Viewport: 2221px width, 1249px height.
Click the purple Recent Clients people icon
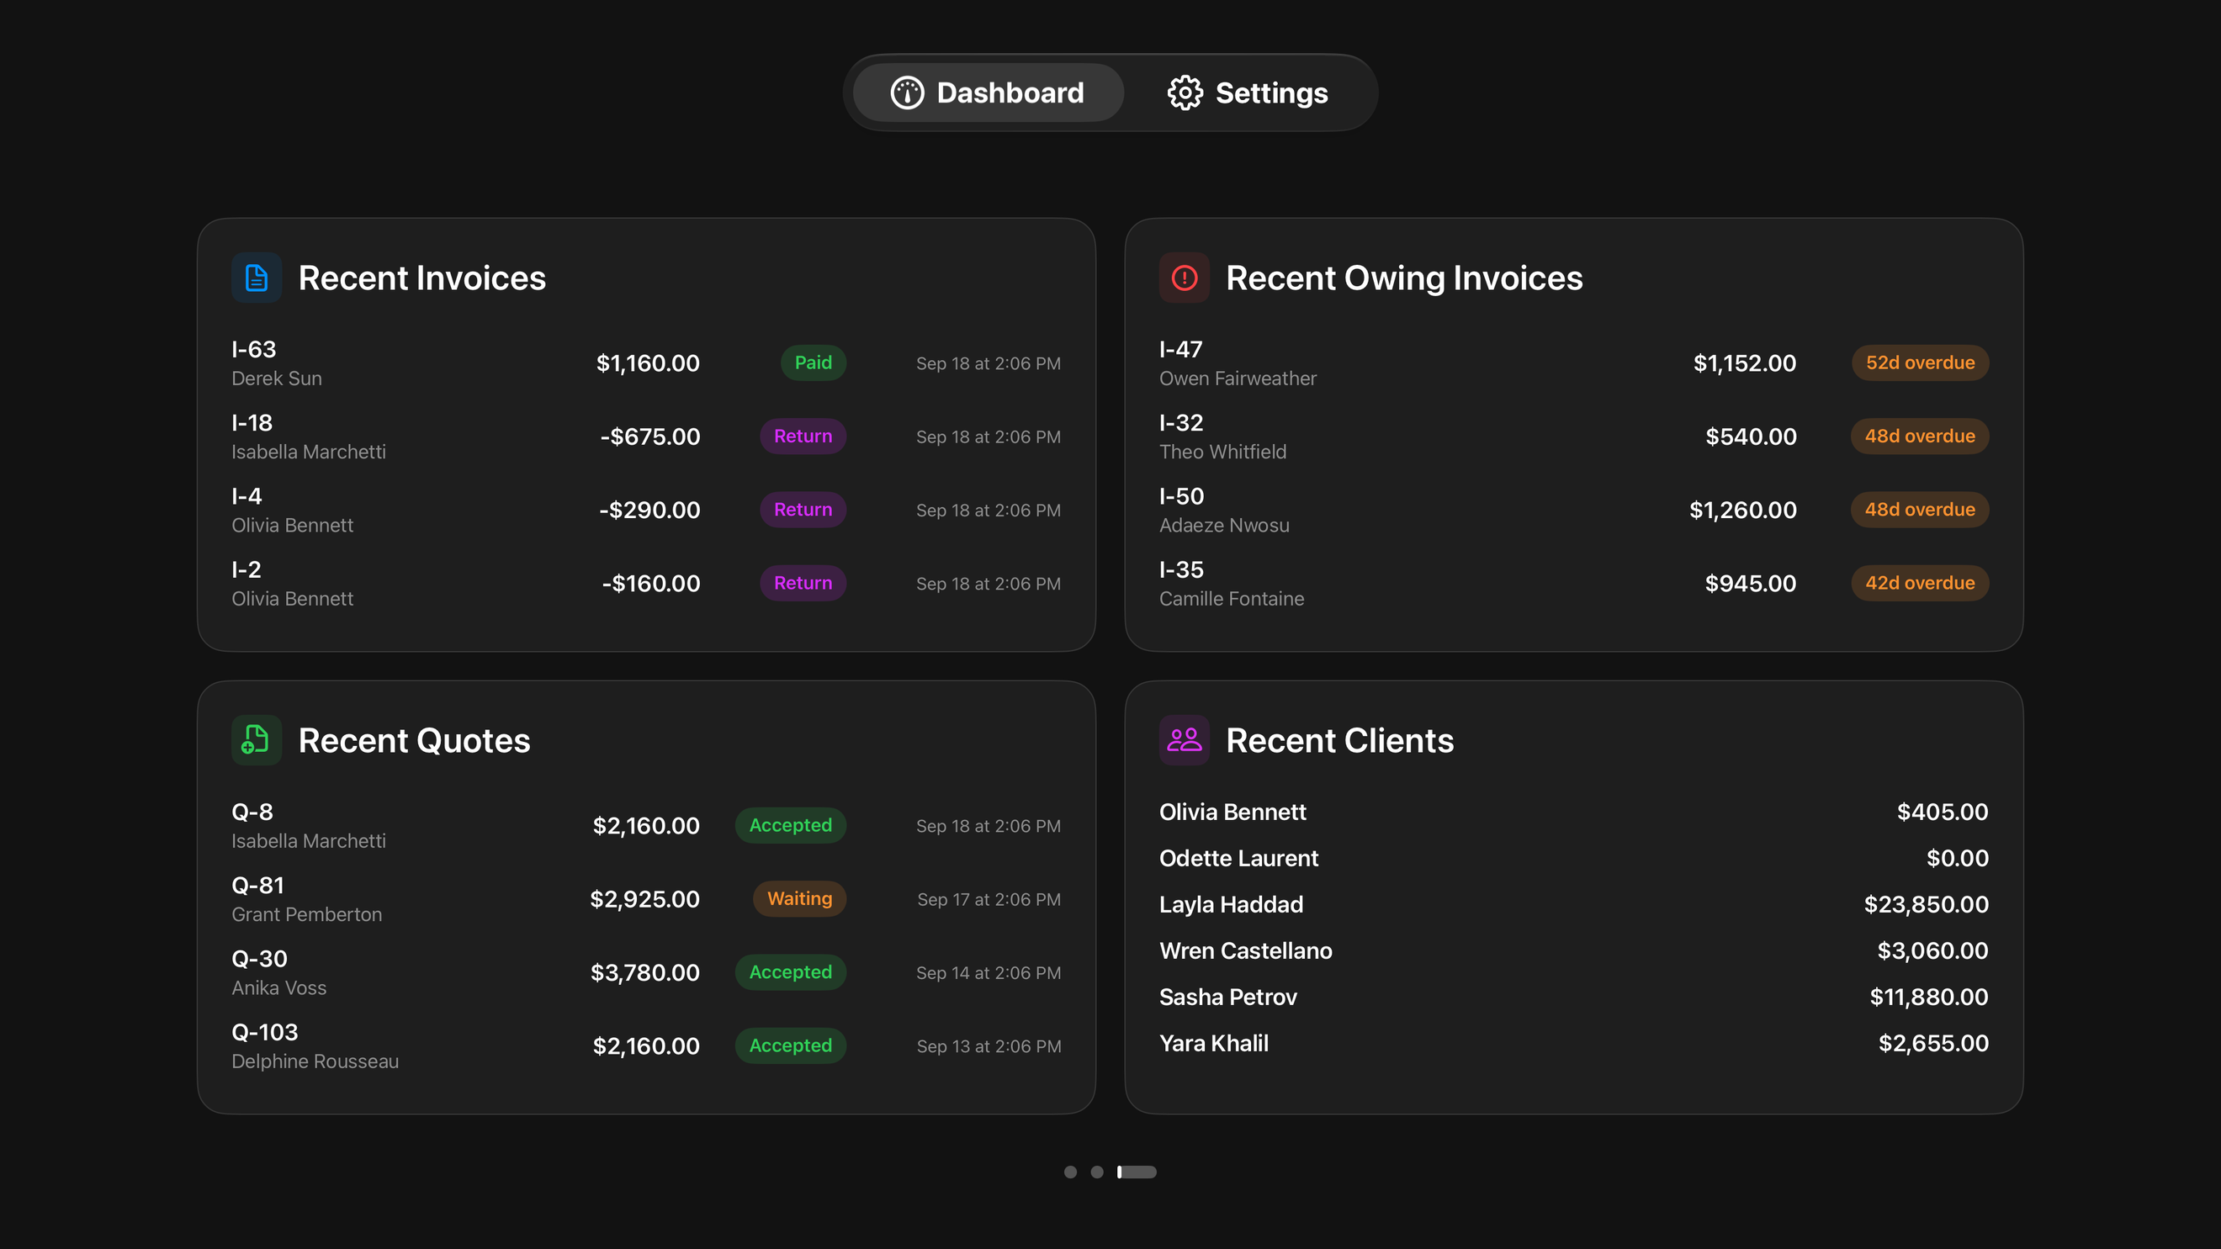(x=1184, y=739)
